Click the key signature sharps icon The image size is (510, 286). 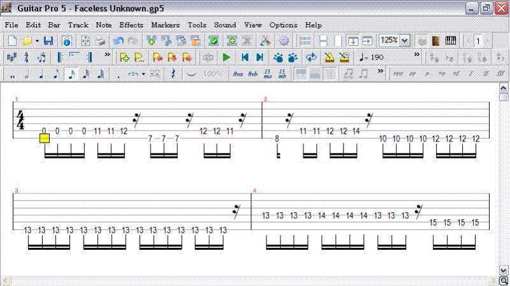pos(11,57)
